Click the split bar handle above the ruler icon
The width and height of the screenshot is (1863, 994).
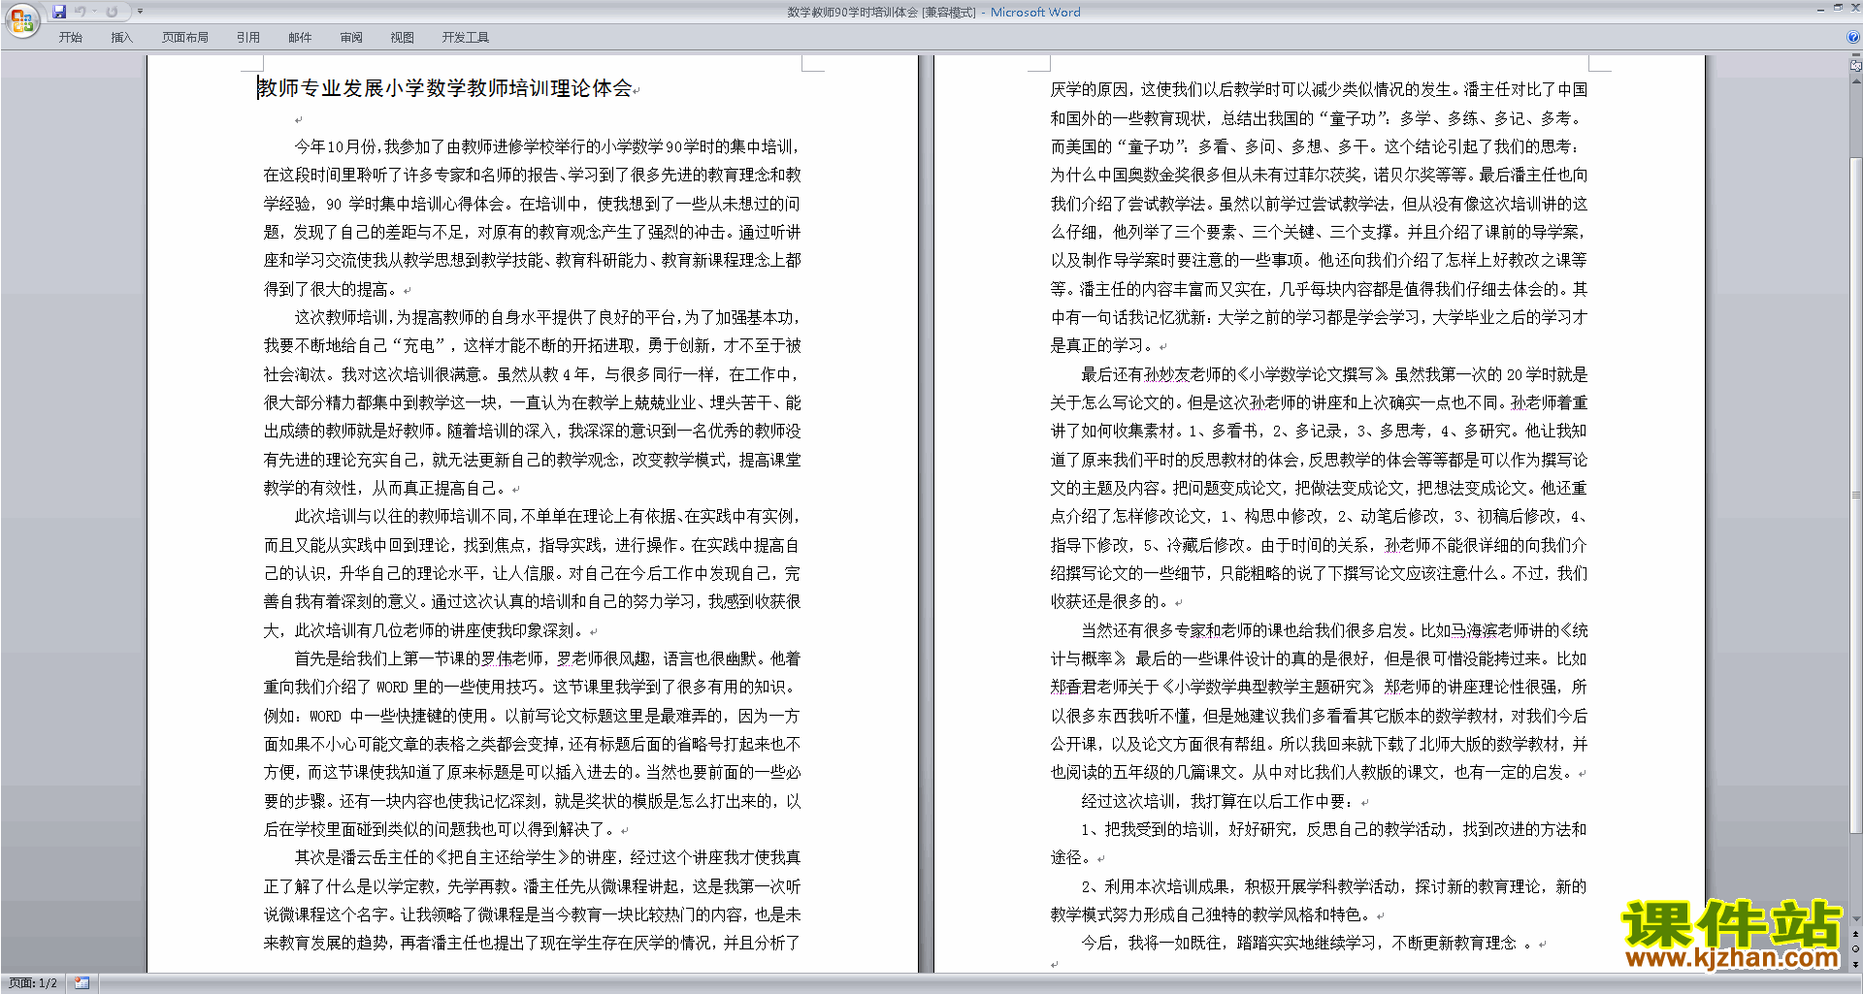pos(1856,56)
